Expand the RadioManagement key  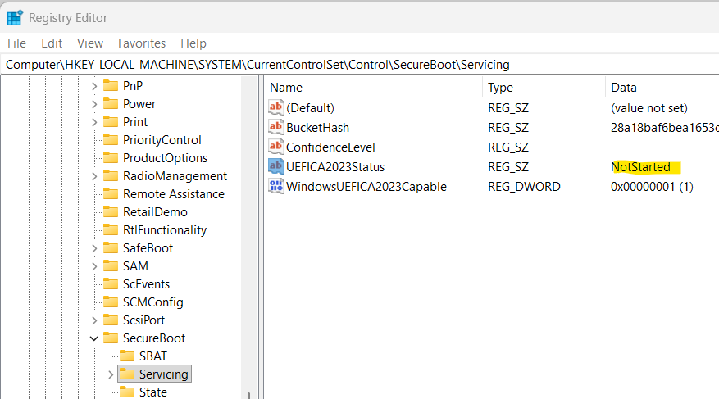tap(94, 176)
